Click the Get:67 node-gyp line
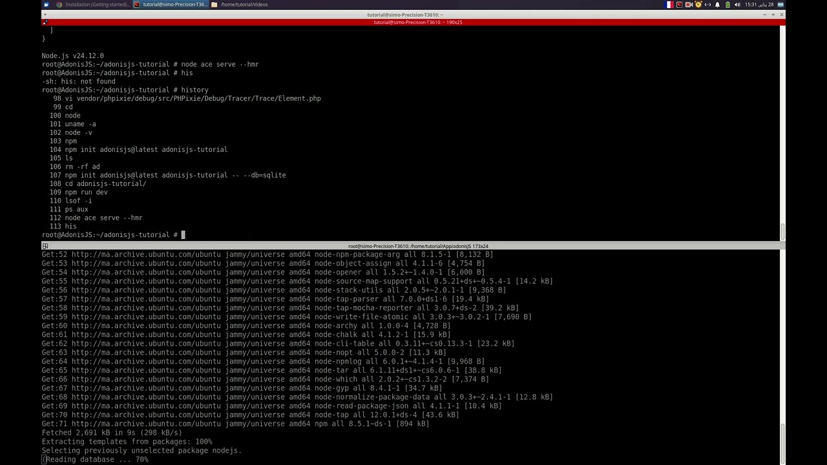The height and width of the screenshot is (465, 827). click(242, 388)
